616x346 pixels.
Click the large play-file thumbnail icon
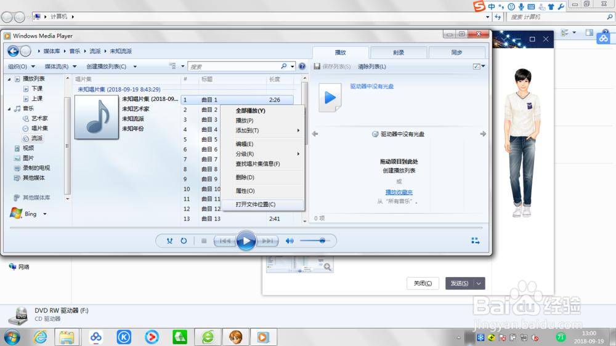[330, 97]
